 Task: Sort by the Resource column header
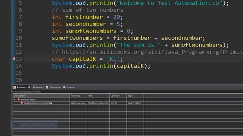(78, 96)
